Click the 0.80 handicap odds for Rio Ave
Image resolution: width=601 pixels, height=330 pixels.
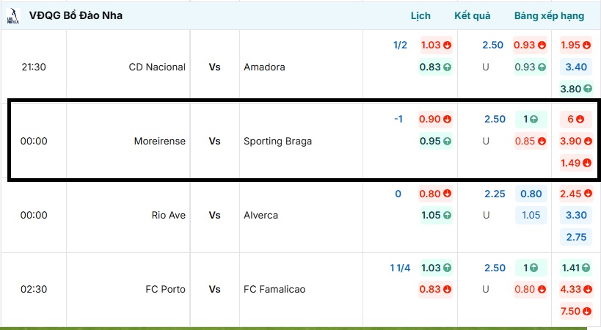click(x=436, y=194)
